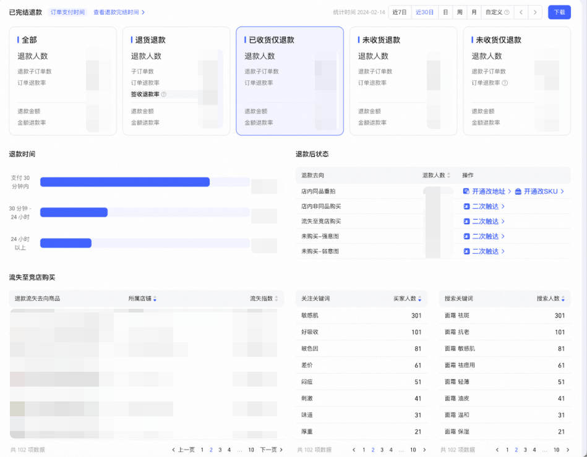
Task: Click the 厚重 keyword row
Action: click(x=361, y=432)
